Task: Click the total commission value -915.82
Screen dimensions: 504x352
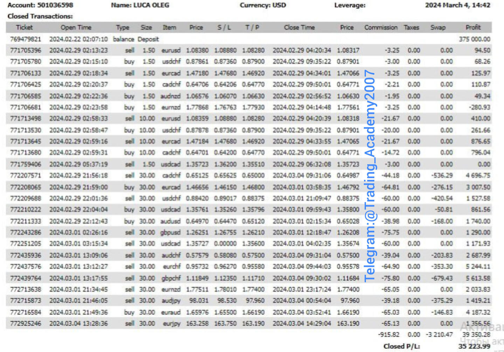Action: [x=389, y=334]
